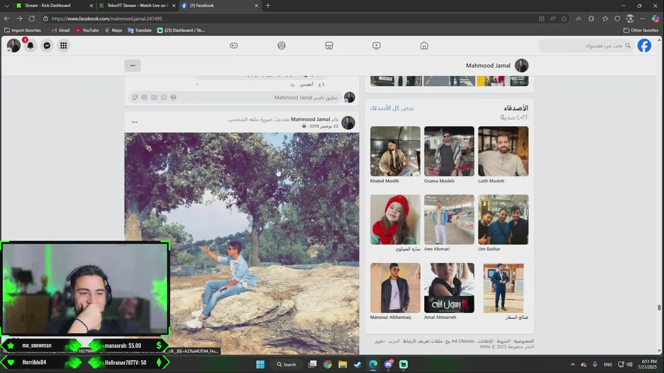Image resolution: width=664 pixels, height=373 pixels.
Task: Open Aws Alomari friend thumbnail
Action: tap(449, 219)
